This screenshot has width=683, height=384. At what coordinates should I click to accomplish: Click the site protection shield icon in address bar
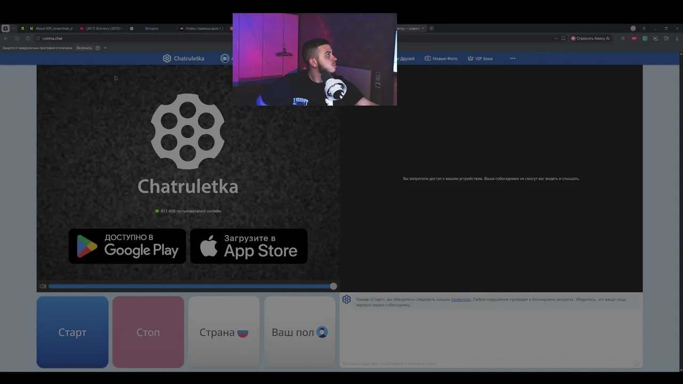(x=38, y=38)
